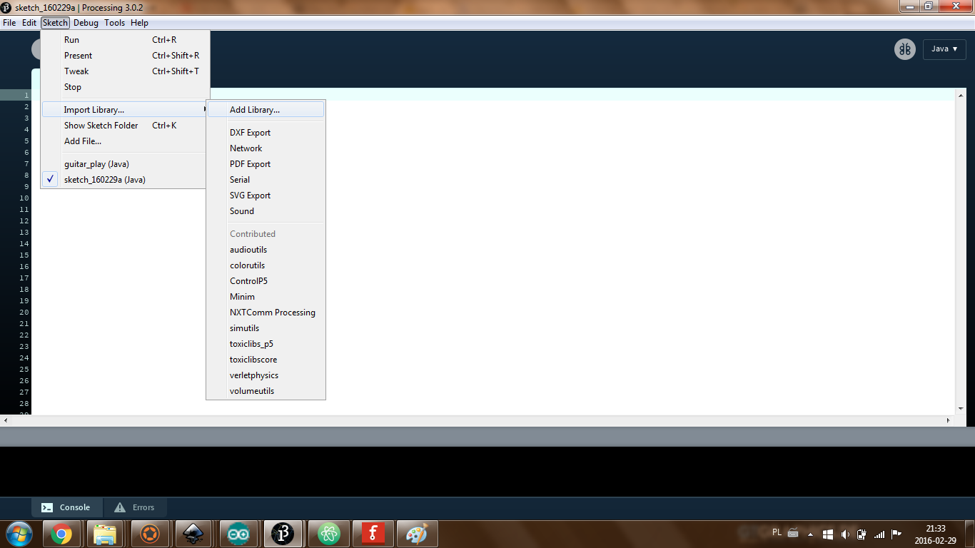
Task: Open the Tools menu
Action: point(114,23)
